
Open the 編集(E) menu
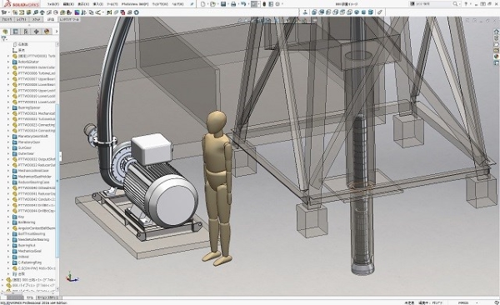pos(68,4)
